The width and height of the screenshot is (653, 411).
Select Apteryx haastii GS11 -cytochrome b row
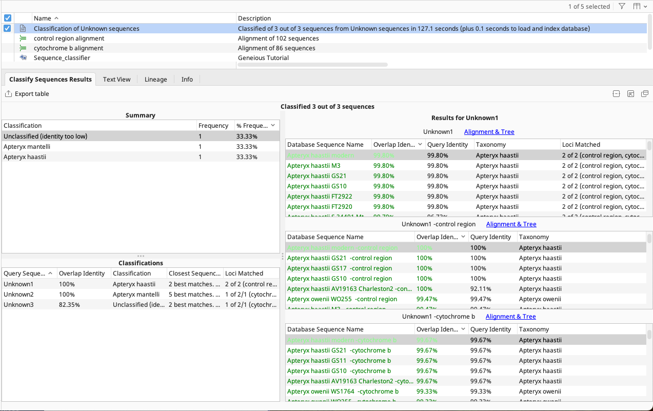coord(466,361)
